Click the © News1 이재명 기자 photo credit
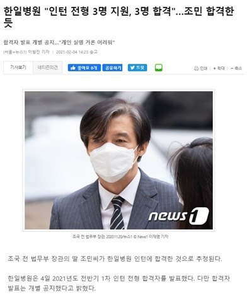The height and width of the screenshot is (300, 252). pos(151,237)
